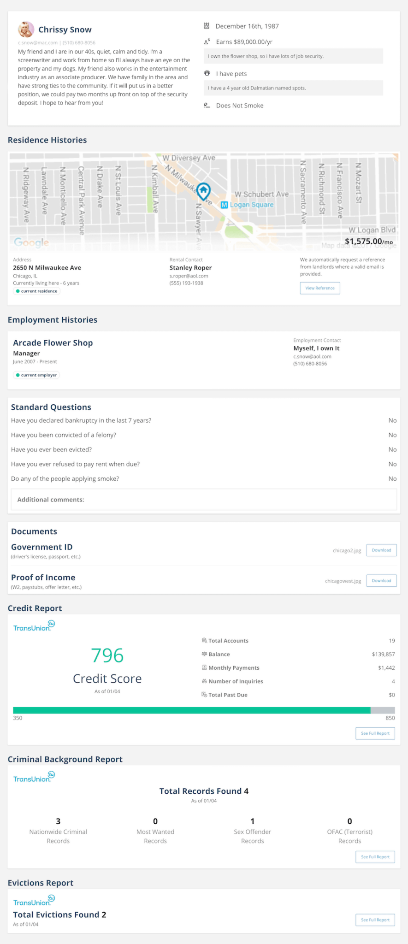This screenshot has width=408, height=944.
Task: Click the birthday calendar icon
Action: pyautogui.click(x=207, y=26)
